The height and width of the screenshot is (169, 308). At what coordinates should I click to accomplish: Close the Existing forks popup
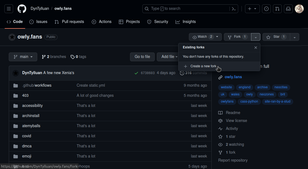click(255, 48)
